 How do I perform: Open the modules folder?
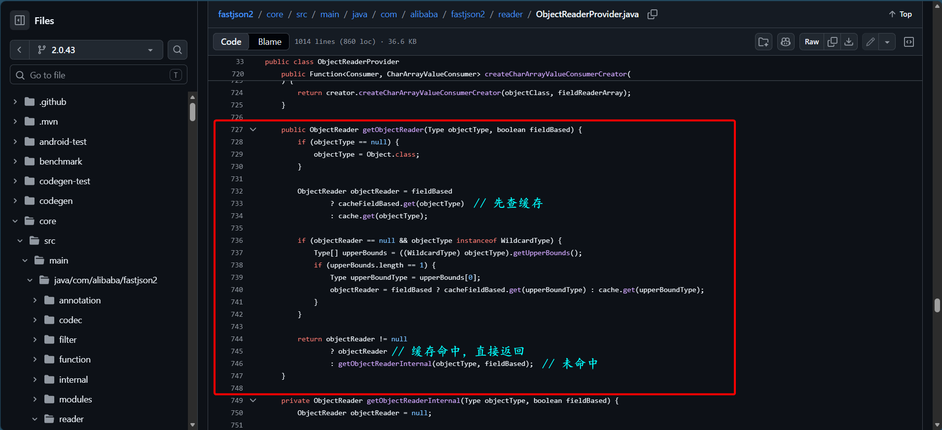(75, 399)
